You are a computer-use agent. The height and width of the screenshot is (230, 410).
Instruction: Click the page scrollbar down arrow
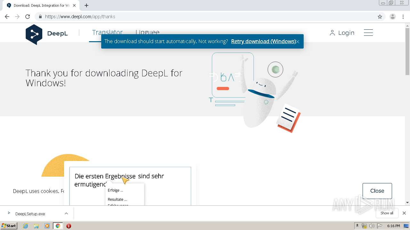click(x=407, y=203)
